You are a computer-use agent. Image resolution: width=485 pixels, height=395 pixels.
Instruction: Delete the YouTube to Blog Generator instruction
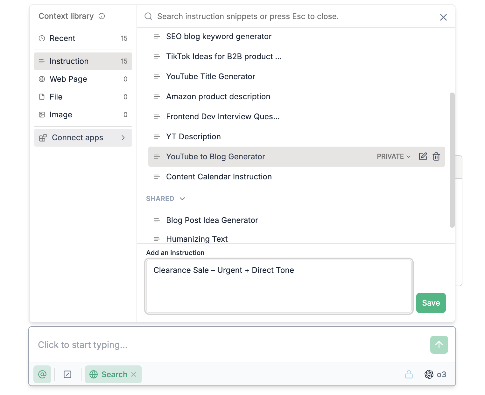[x=436, y=156]
